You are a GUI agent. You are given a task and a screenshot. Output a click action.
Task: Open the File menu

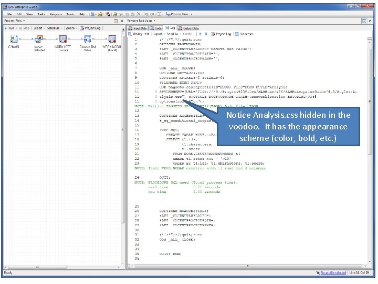[x=9, y=14]
